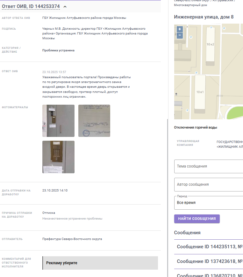
Task: Click building 10 к2 on map
Action: pos(210,44)
